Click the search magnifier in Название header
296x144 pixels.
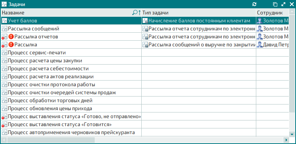click(x=135, y=13)
